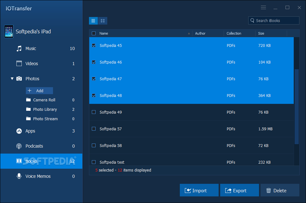
Task: Switch to list view layout
Action: pyautogui.click(x=93, y=21)
